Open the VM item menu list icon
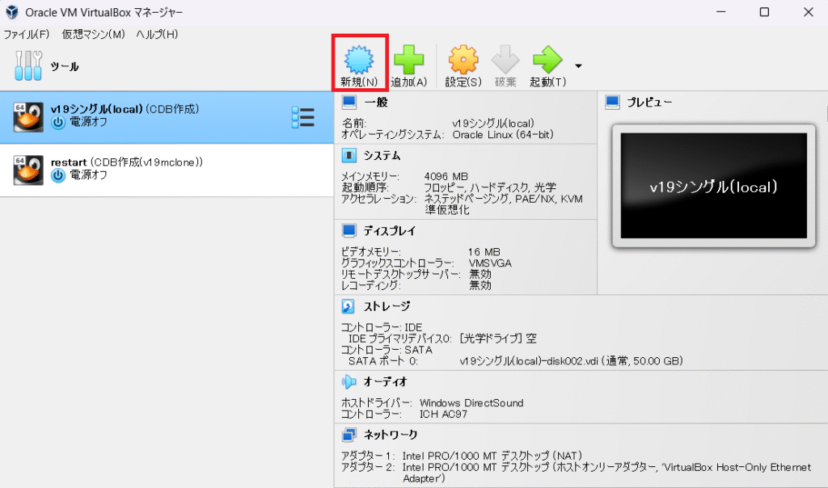Screen dimensions: 828x488 coord(302,117)
